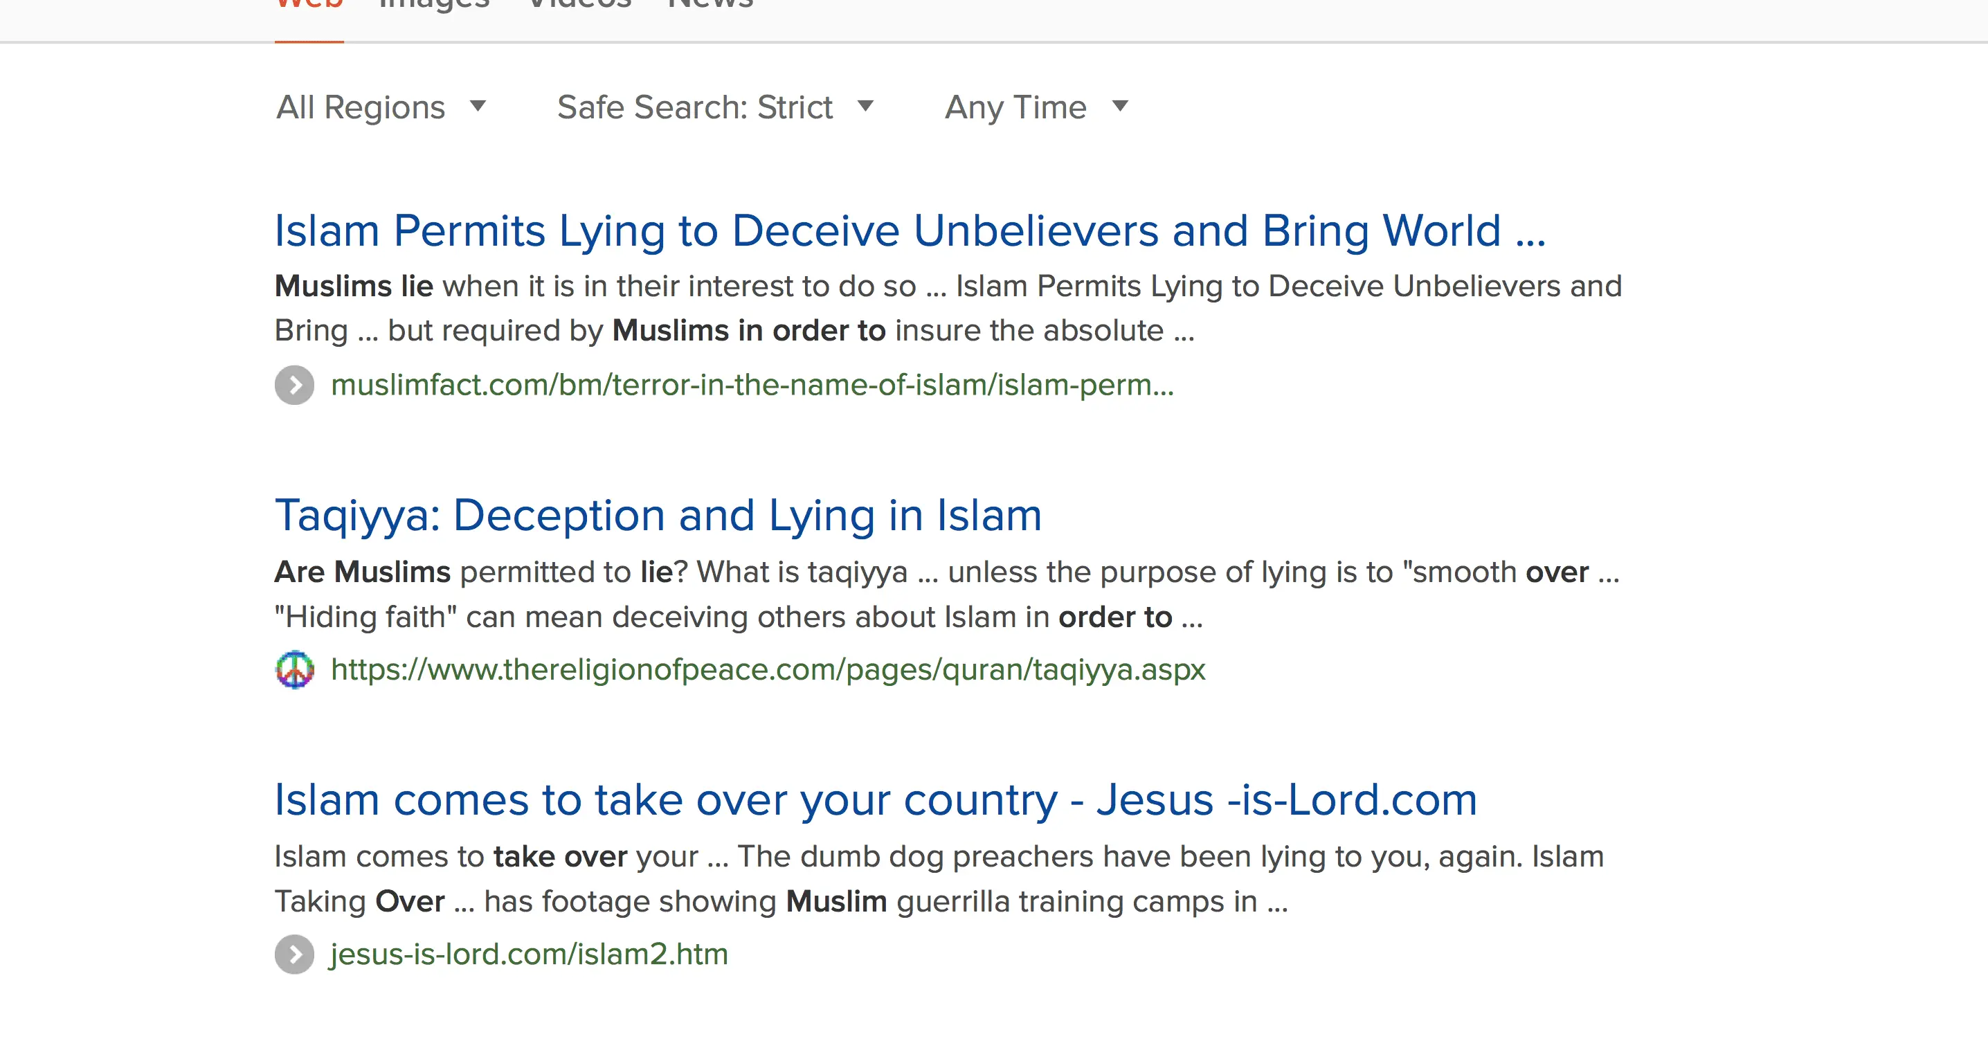
Task: Click the green muslimfact.com URL
Action: pos(752,385)
